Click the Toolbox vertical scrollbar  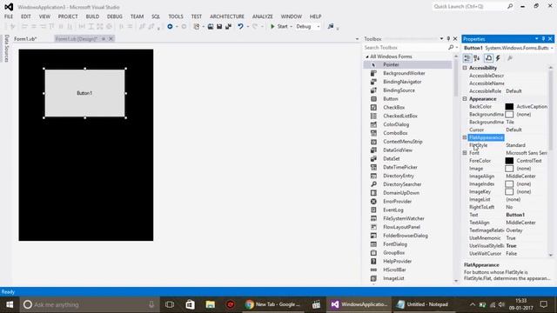456,169
